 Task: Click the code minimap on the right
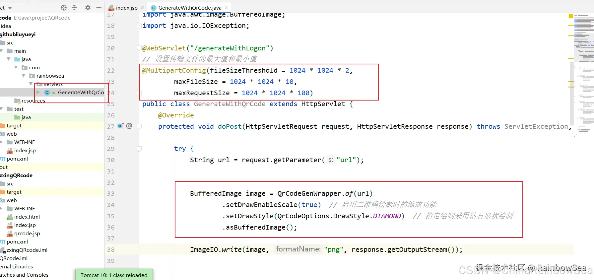tap(584, 75)
